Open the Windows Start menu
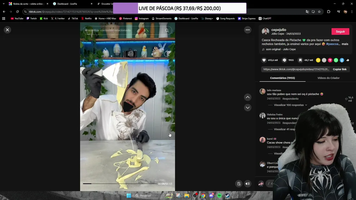Viewport: 356px width, 200px height. click(128, 196)
